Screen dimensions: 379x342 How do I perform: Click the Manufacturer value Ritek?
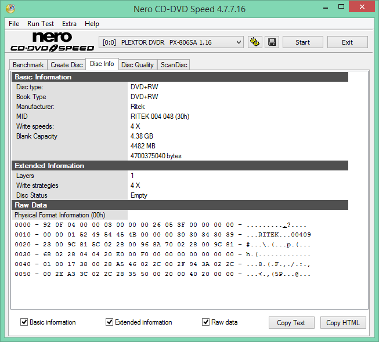tap(138, 107)
